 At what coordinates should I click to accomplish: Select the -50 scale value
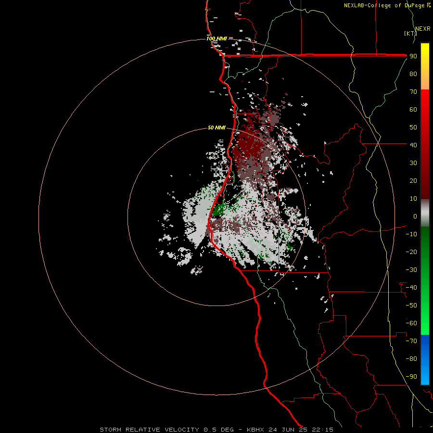[411, 306]
